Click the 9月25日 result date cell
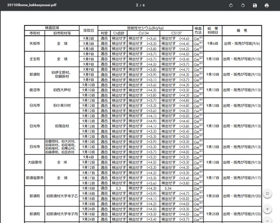 [x=213, y=214]
